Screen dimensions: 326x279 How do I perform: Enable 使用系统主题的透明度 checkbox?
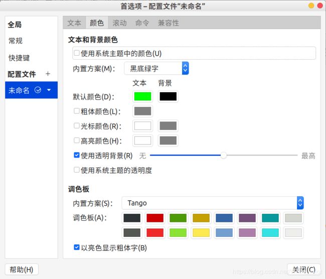(x=77, y=170)
